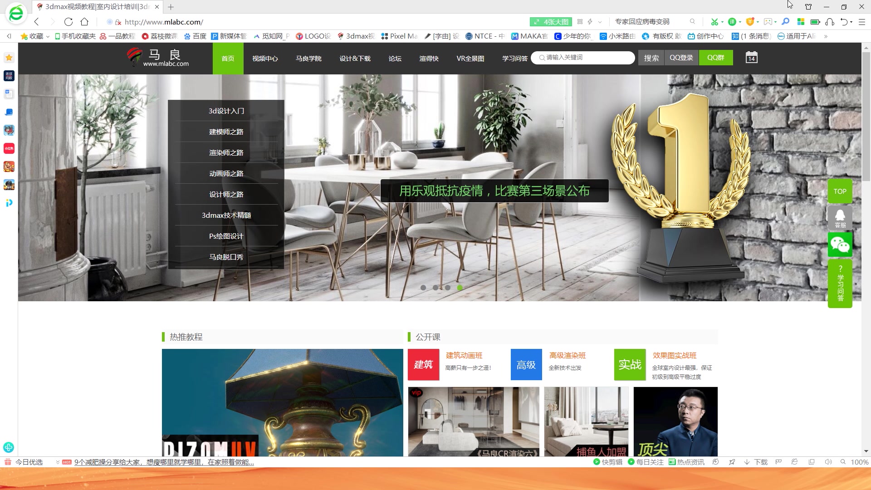Click the 3d设计入门 menu item
Viewport: 871px width, 490px height.
[x=226, y=110]
